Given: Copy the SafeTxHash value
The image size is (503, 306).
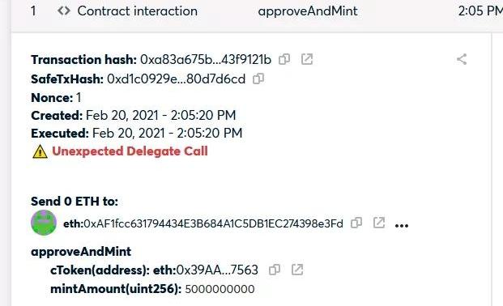Looking at the screenshot, I should click(258, 79).
